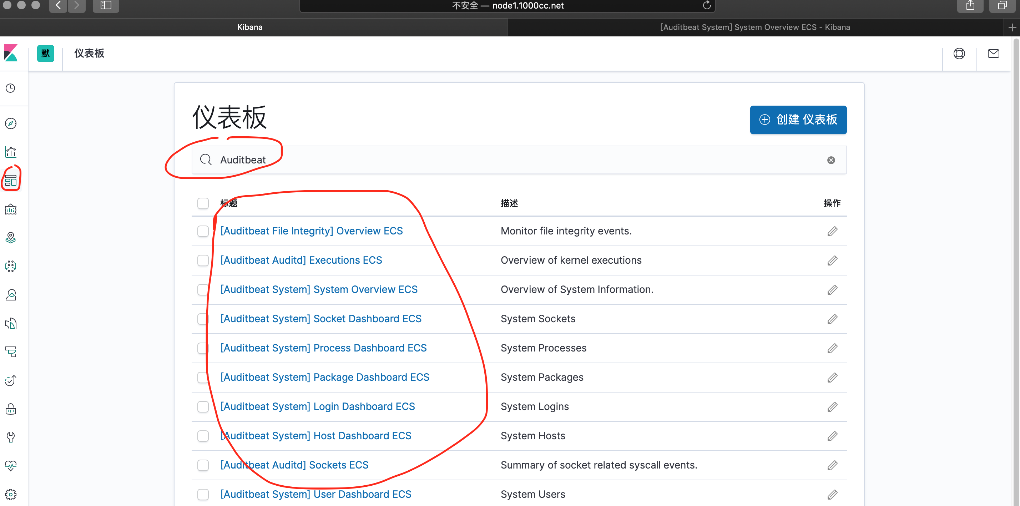Click the create dashboard button
The height and width of the screenshot is (506, 1020).
point(798,120)
